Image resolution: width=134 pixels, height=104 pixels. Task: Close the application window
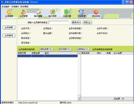pyautogui.click(x=131, y=2)
